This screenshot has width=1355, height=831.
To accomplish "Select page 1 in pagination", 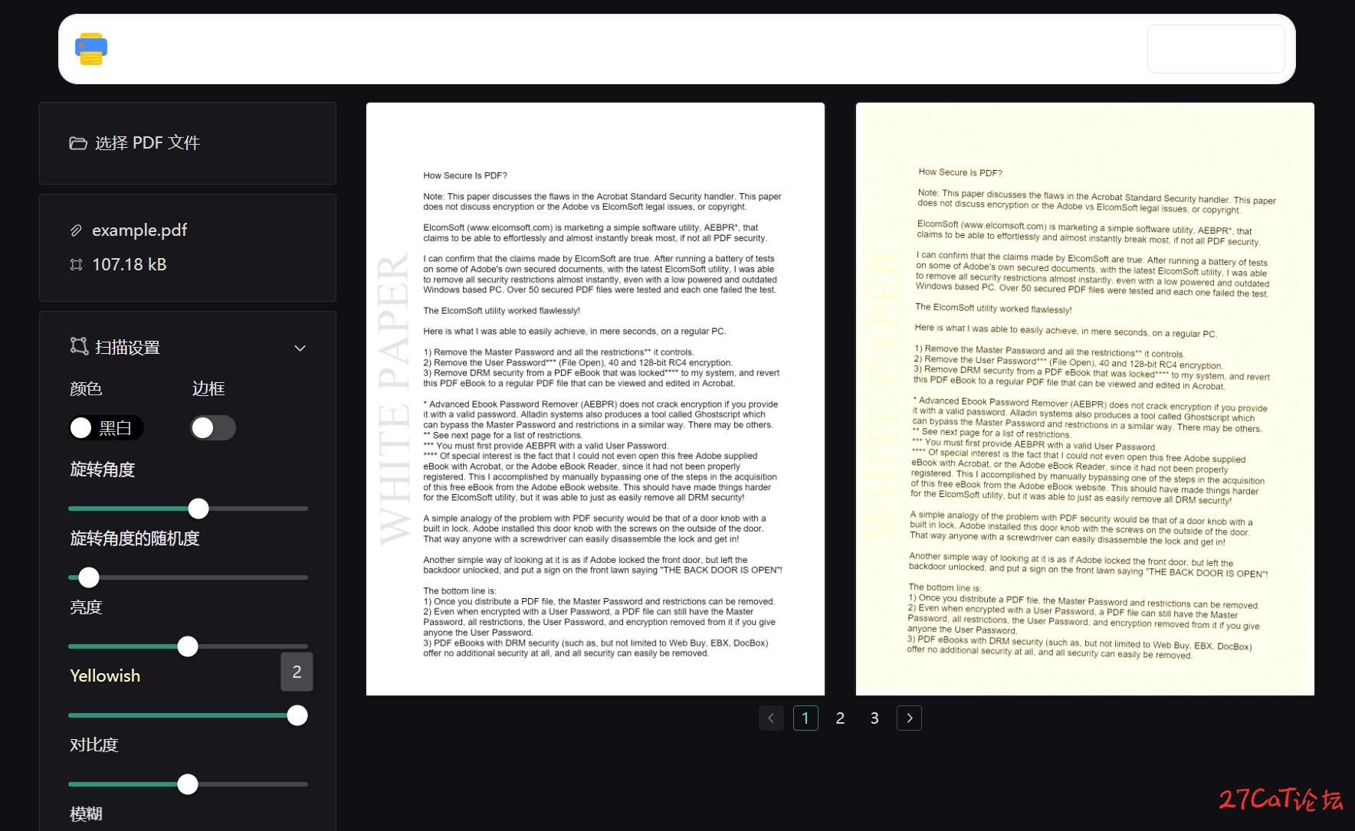I will coord(805,718).
